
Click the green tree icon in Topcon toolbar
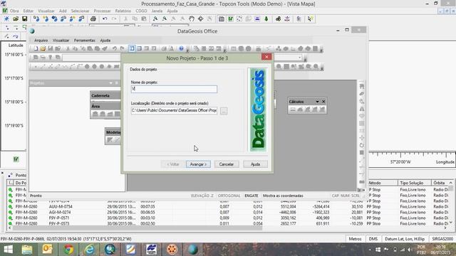click(266, 19)
